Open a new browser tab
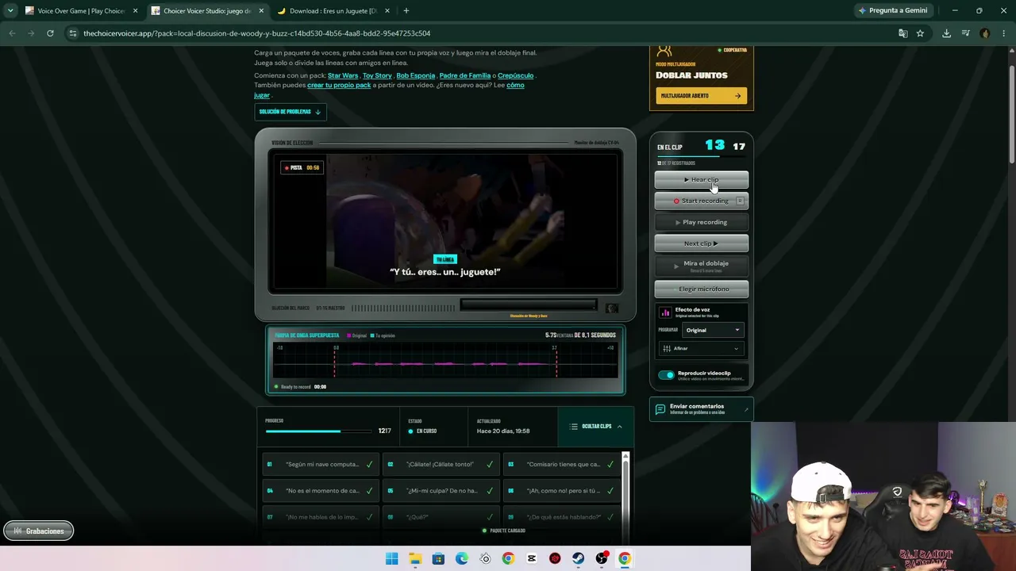 (x=406, y=11)
